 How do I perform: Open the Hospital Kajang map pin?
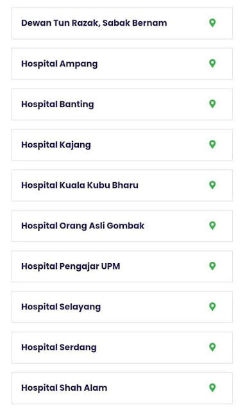(x=212, y=144)
